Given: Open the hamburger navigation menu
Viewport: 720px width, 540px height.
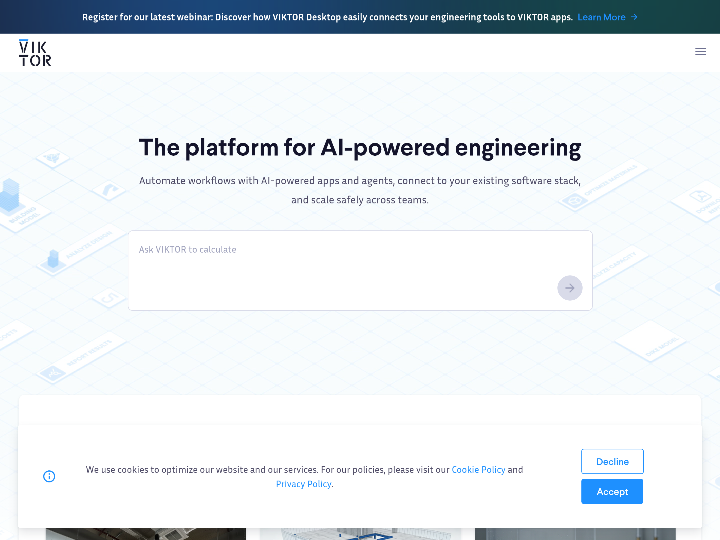Looking at the screenshot, I should coord(700,52).
